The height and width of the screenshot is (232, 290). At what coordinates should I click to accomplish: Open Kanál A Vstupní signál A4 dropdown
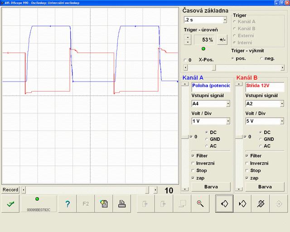tap(227, 104)
